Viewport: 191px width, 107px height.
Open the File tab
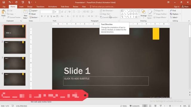[x=4, y=7]
